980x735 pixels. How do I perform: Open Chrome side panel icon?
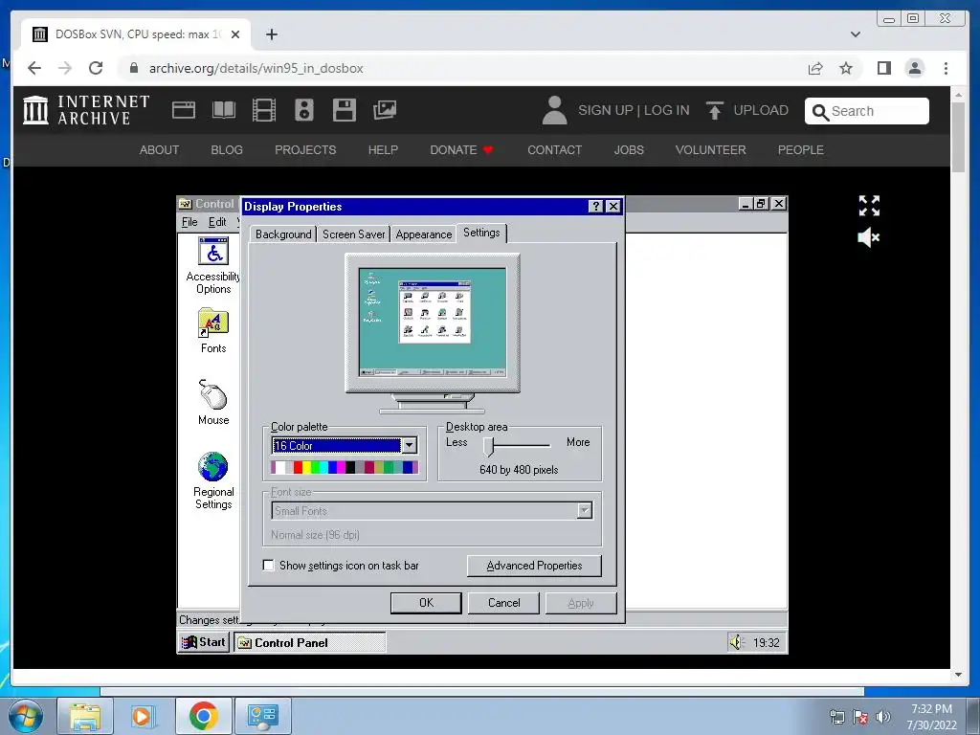coord(883,68)
